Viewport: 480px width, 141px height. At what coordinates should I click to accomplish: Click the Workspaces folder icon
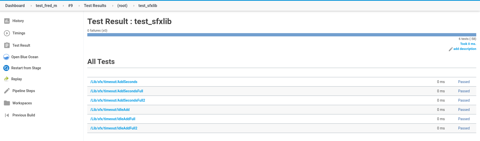[7, 103]
